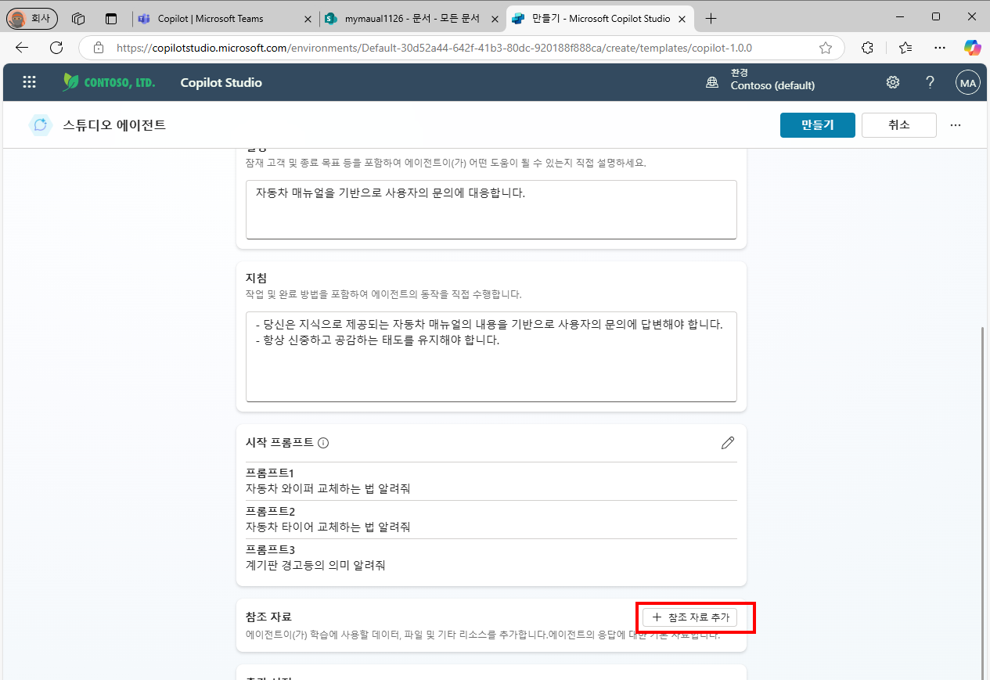Image resolution: width=990 pixels, height=680 pixels.
Task: Click the 프롬프트1 label
Action: (270, 473)
